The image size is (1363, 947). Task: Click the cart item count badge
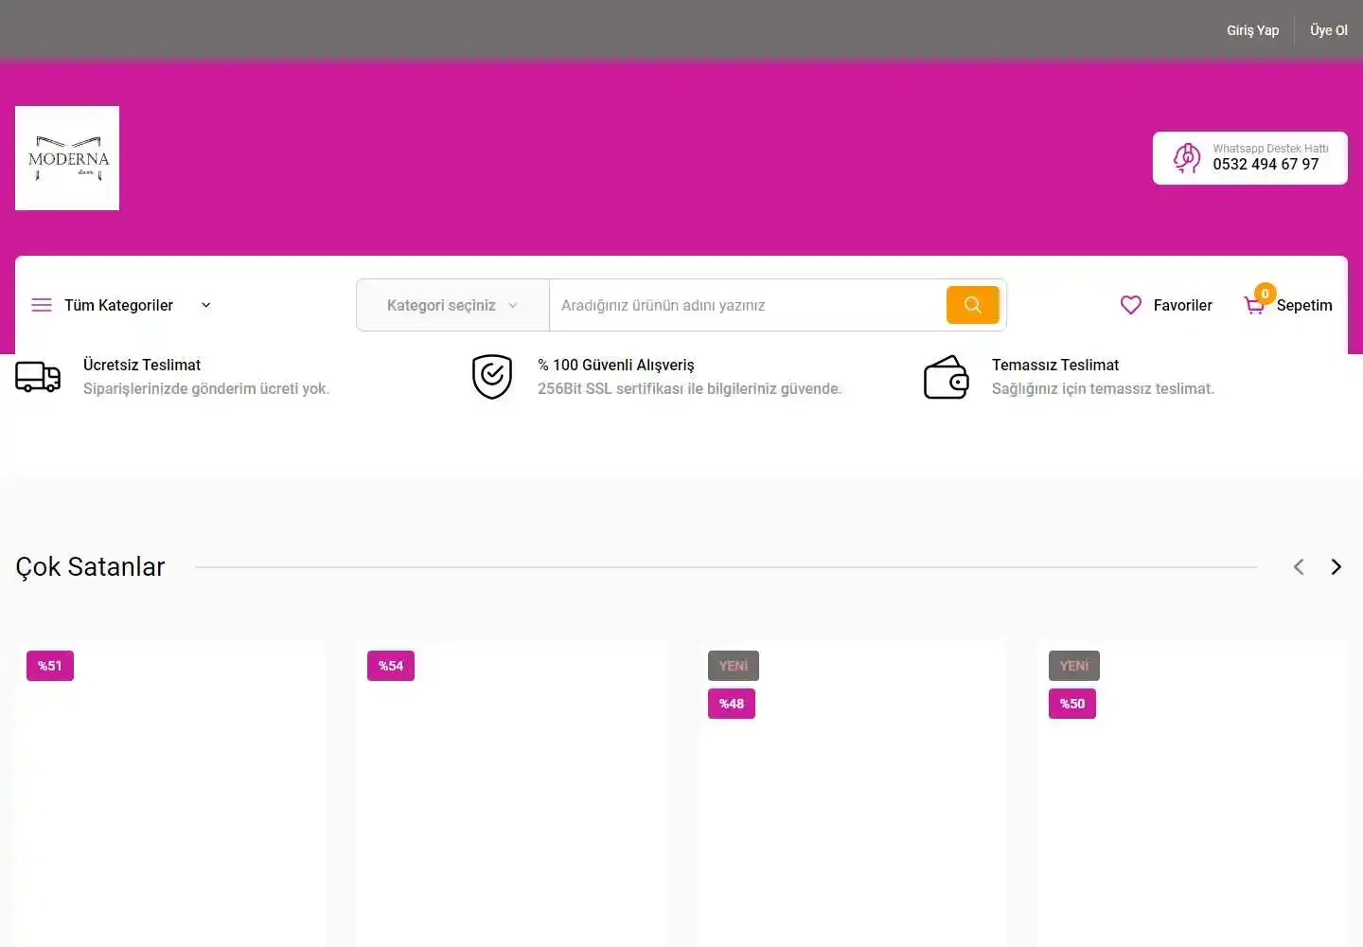(1265, 294)
